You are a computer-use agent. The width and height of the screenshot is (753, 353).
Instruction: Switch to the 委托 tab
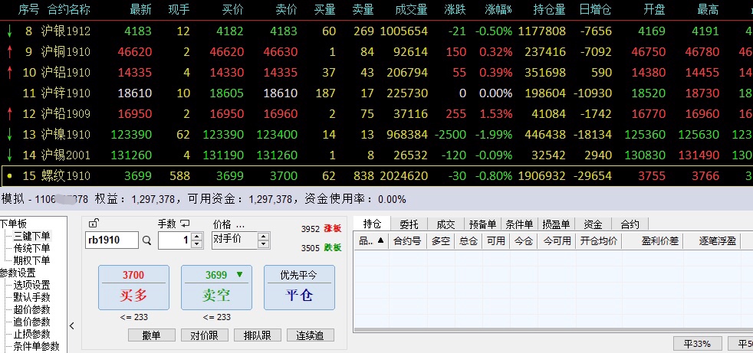[409, 224]
